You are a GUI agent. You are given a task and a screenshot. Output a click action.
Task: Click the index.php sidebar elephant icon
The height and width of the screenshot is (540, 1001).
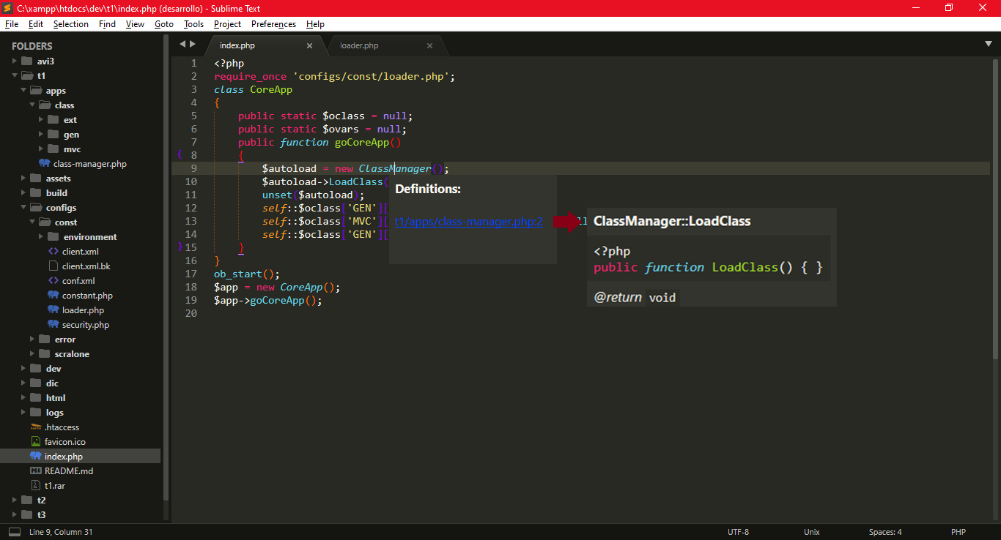(36, 456)
